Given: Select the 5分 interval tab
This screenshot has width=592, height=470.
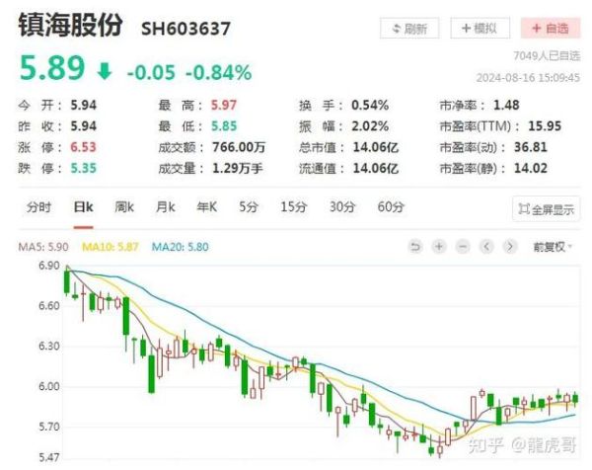Looking at the screenshot, I should coord(249,207).
